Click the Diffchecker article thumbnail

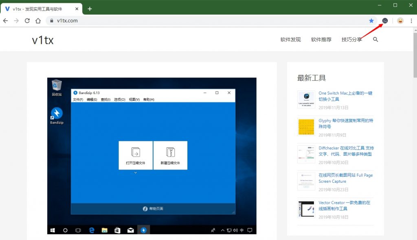tap(306, 154)
